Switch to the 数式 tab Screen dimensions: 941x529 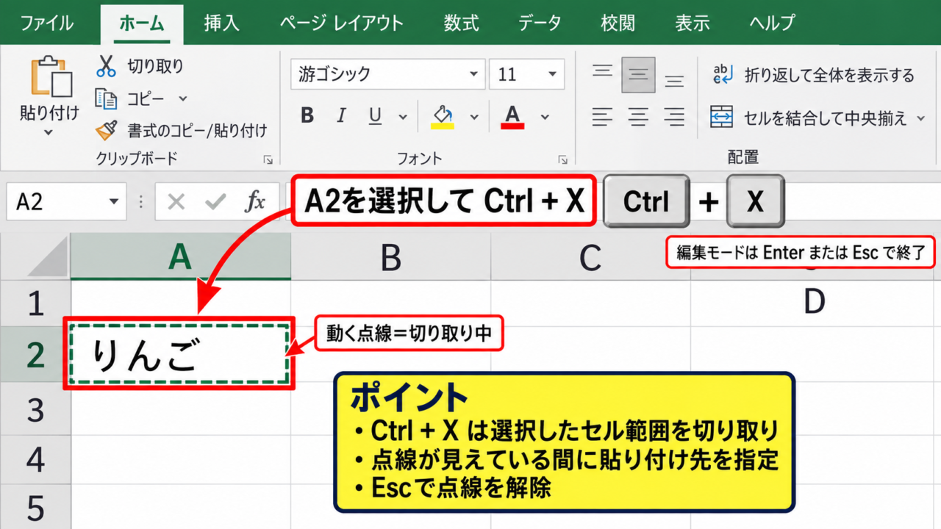click(462, 23)
